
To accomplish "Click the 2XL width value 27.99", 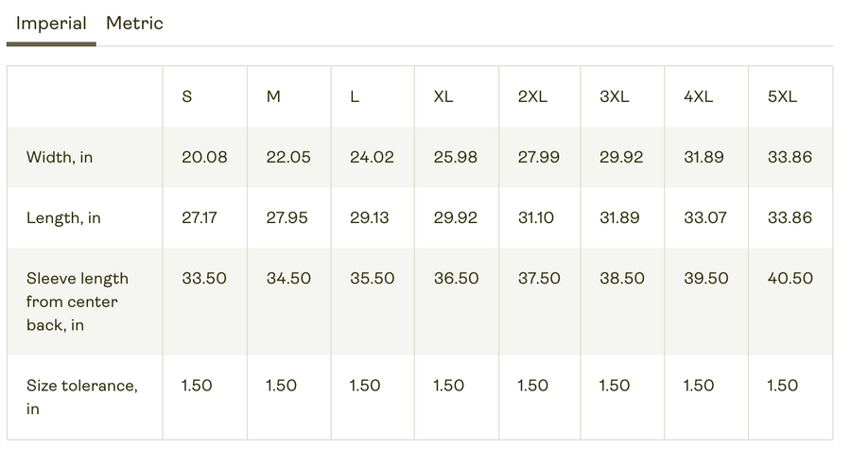I will (538, 157).
